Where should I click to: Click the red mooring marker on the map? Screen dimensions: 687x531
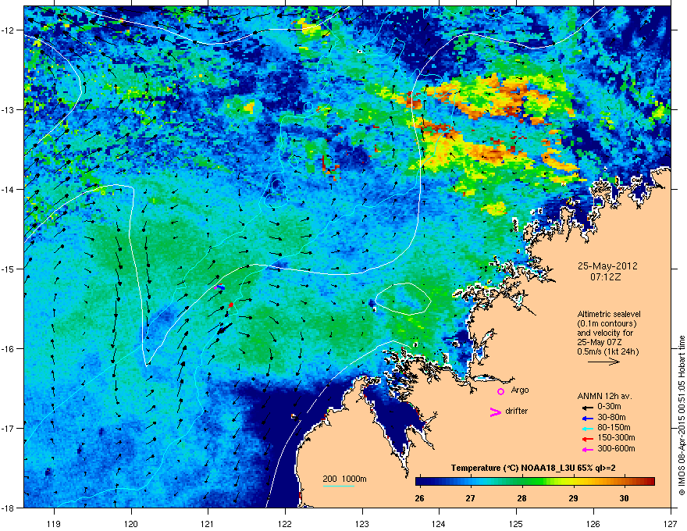click(231, 305)
